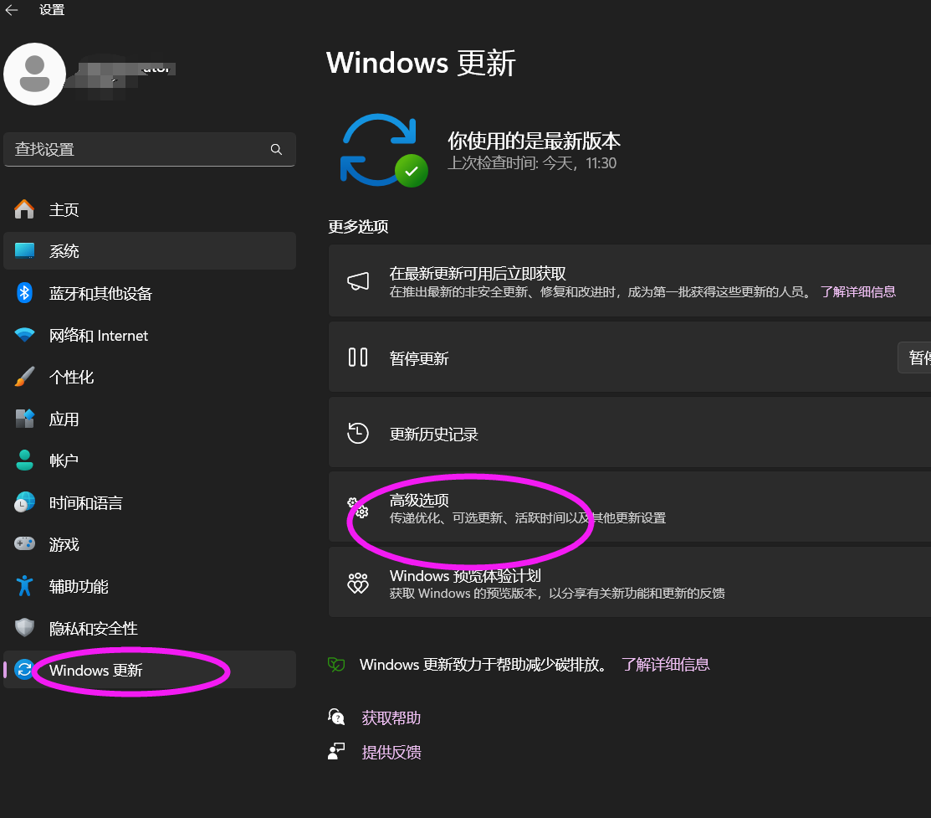This screenshot has width=931, height=818.
Task: Click the pause updates icon
Action: point(358,358)
